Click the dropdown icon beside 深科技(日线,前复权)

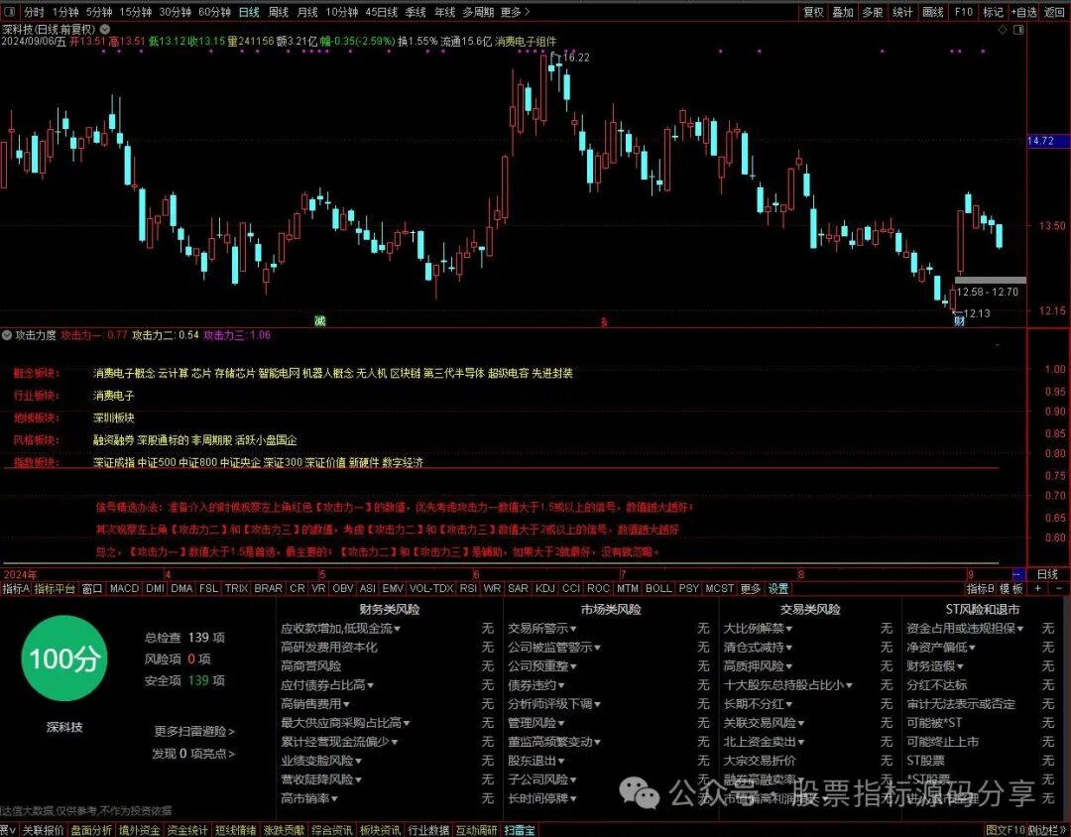pos(105,30)
